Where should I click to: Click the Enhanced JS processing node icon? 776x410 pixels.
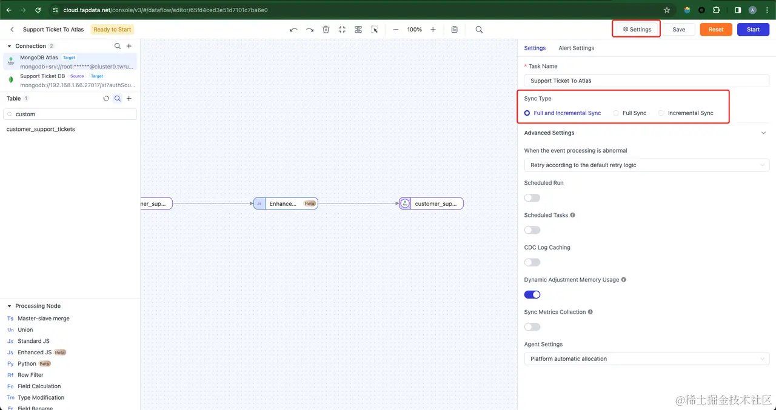(x=10, y=352)
